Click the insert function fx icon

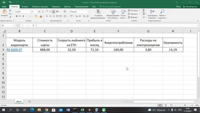[33, 25]
